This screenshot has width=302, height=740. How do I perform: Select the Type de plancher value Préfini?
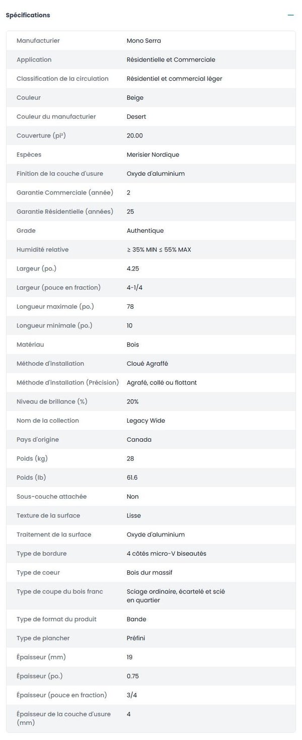[x=137, y=638]
